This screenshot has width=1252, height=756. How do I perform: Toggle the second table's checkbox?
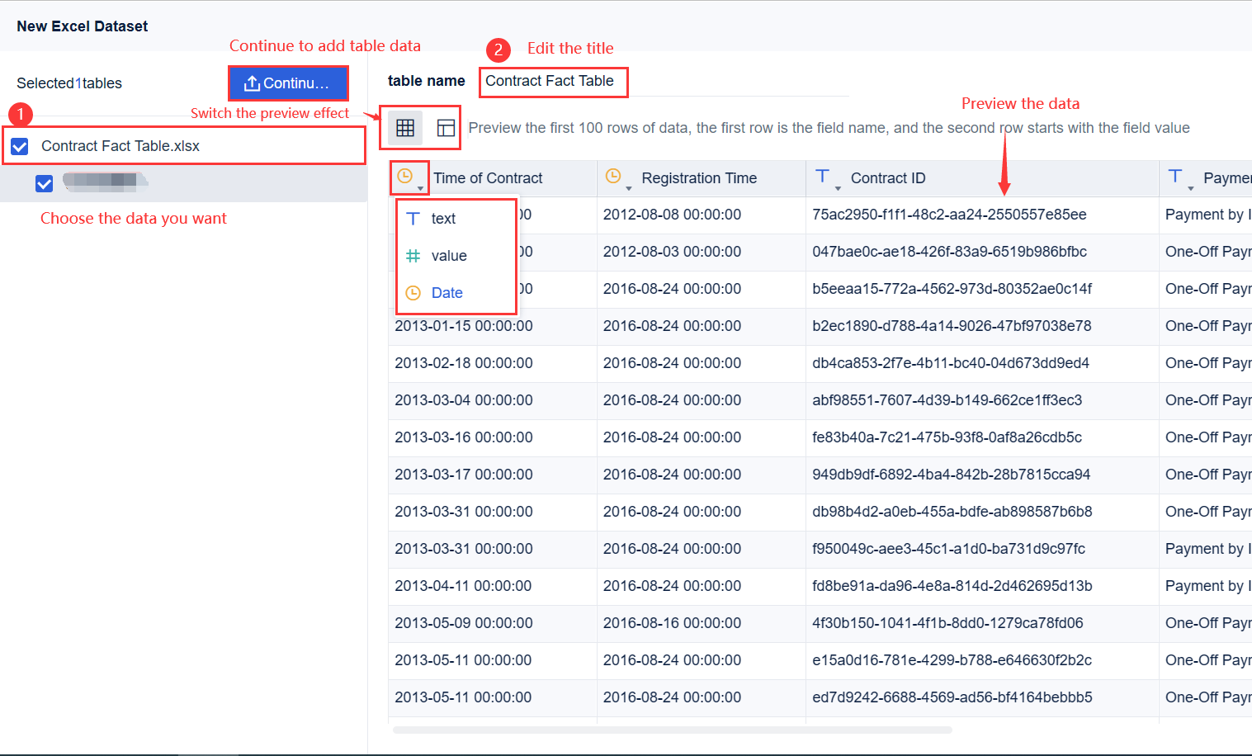(x=44, y=182)
